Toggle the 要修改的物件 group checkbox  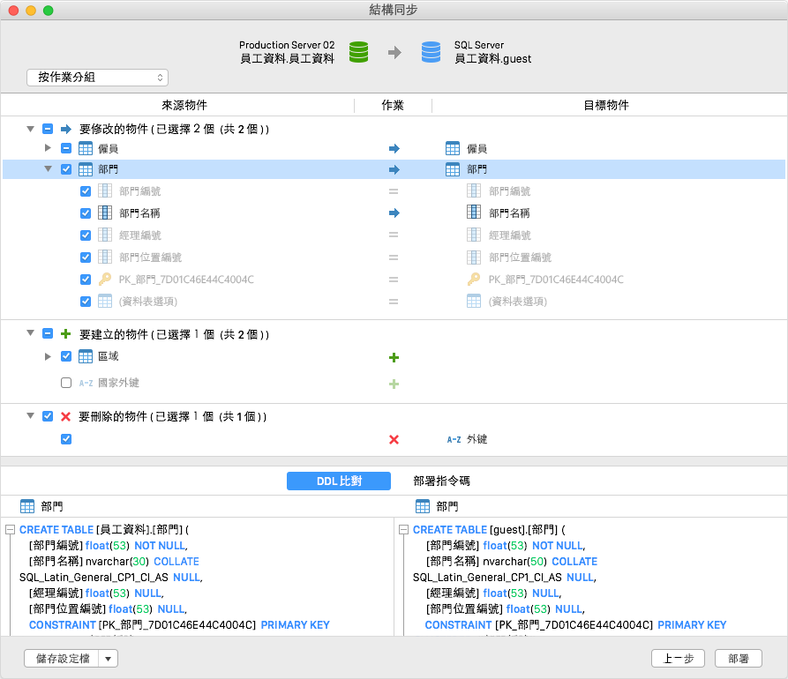click(x=48, y=129)
